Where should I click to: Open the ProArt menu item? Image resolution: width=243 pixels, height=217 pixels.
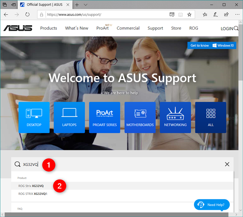pos(102,28)
